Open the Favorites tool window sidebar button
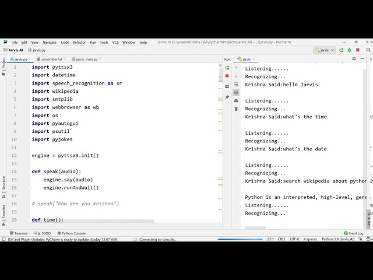The width and height of the screenshot is (373, 280). tap(3, 215)
